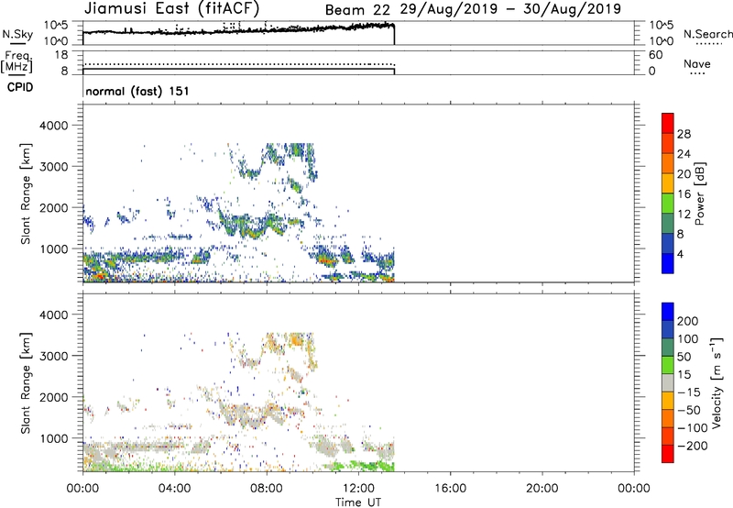This screenshot has width=733, height=508.
Task: Click the power color bar red top segment
Action: [x=668, y=123]
